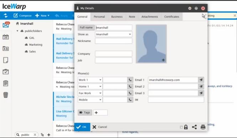Toggle the private lock checkbox
Screen dimensions: 237x138
pyautogui.click(x=181, y=127)
